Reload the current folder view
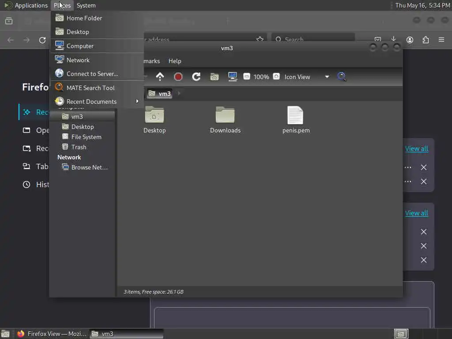Viewport: 452px width, 339px height. coord(196,77)
